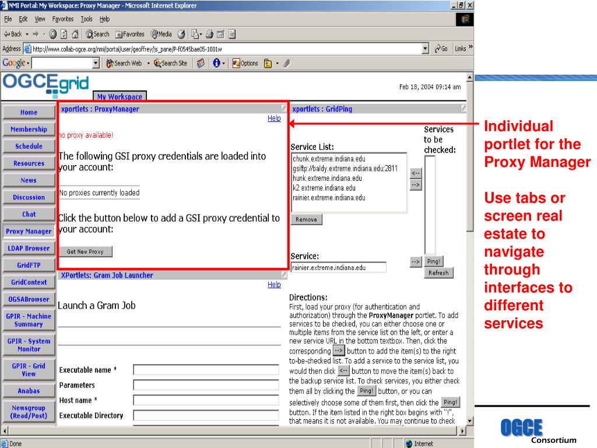
Task: Click the icon right of Search Site
Action: click(x=201, y=63)
